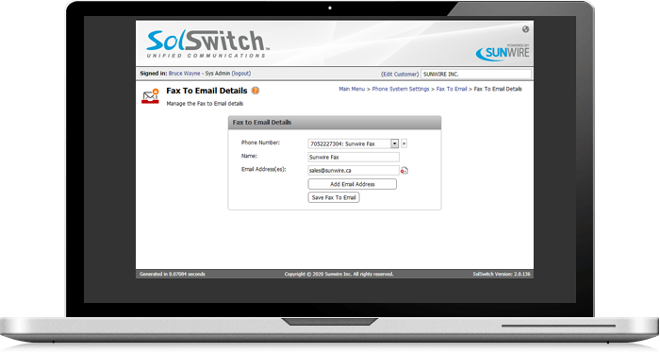Click the SUNWIRE INC. customer field

(x=476, y=75)
